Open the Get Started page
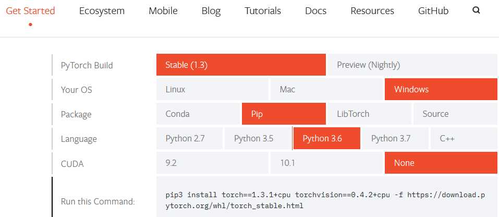499x217 pixels. pos(30,11)
